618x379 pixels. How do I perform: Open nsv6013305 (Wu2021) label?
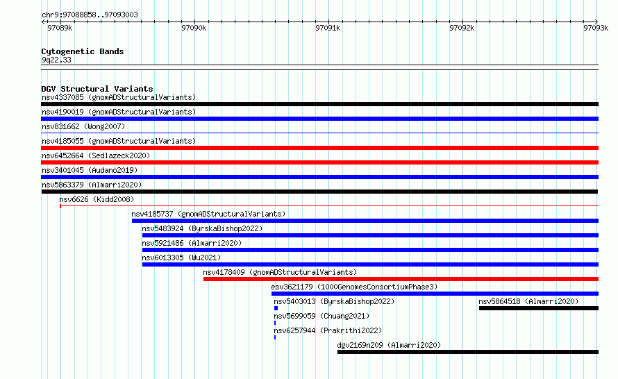pos(181,258)
